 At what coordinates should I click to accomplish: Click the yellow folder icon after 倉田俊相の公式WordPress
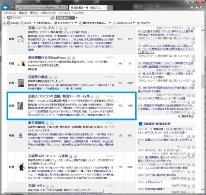(73, 58)
